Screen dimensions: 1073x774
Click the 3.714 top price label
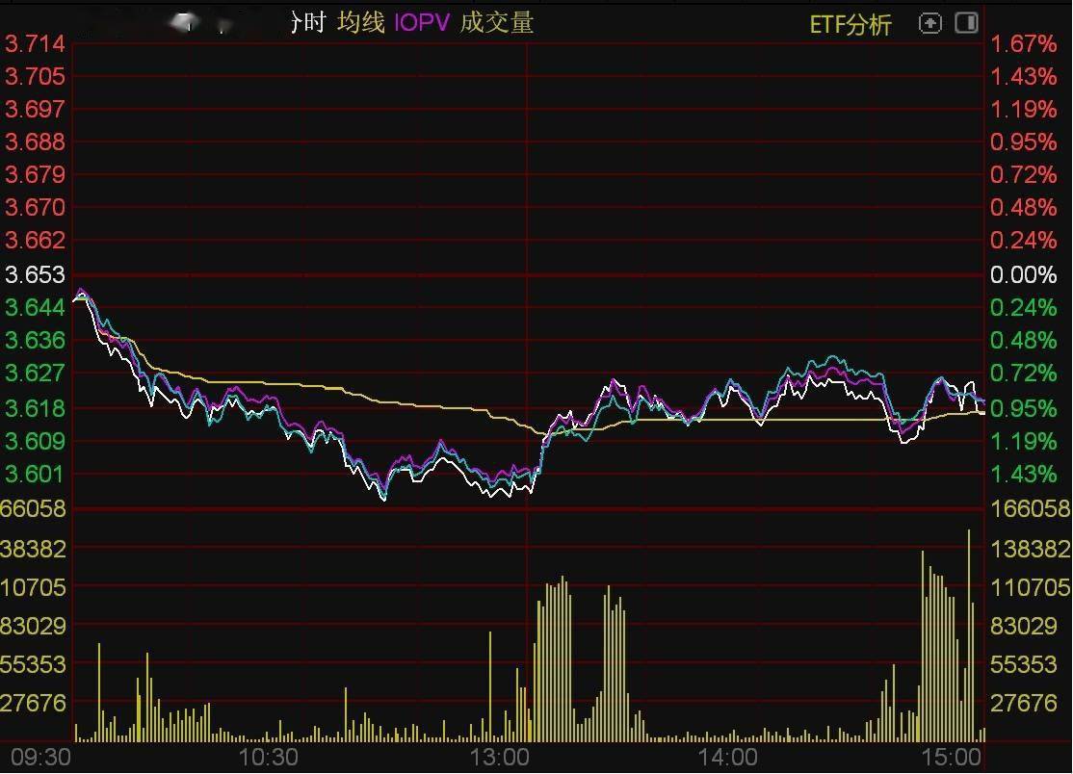pyautogui.click(x=35, y=43)
